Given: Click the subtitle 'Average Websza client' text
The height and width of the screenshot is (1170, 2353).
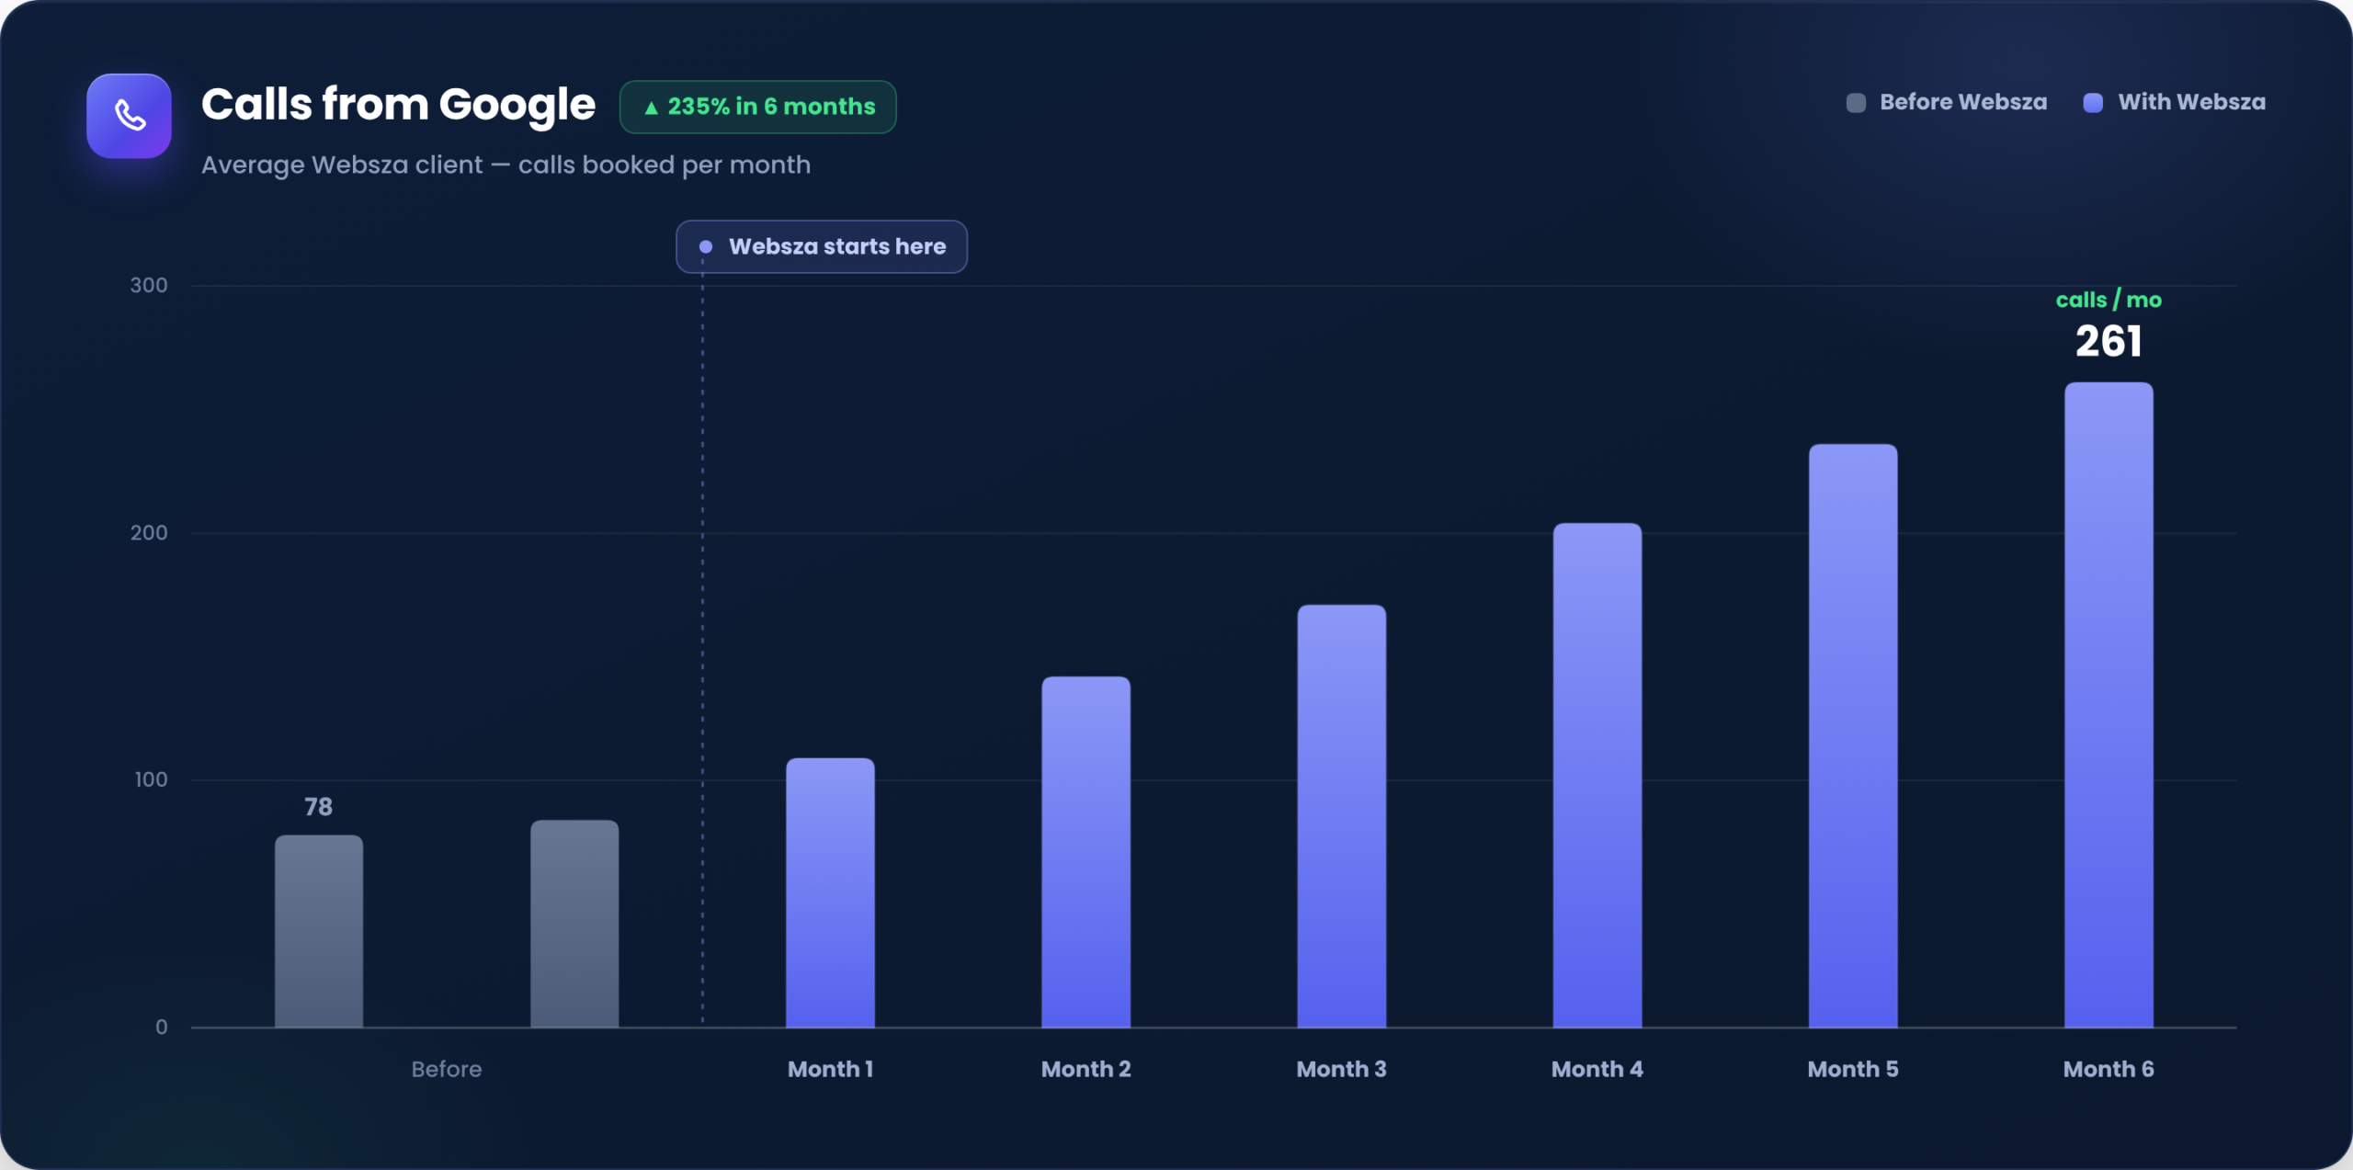Looking at the screenshot, I should point(342,165).
